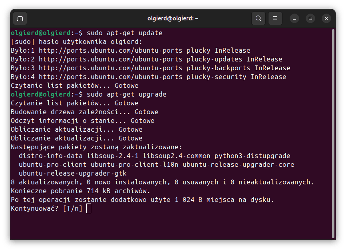Close the terminal window

(x=326, y=18)
